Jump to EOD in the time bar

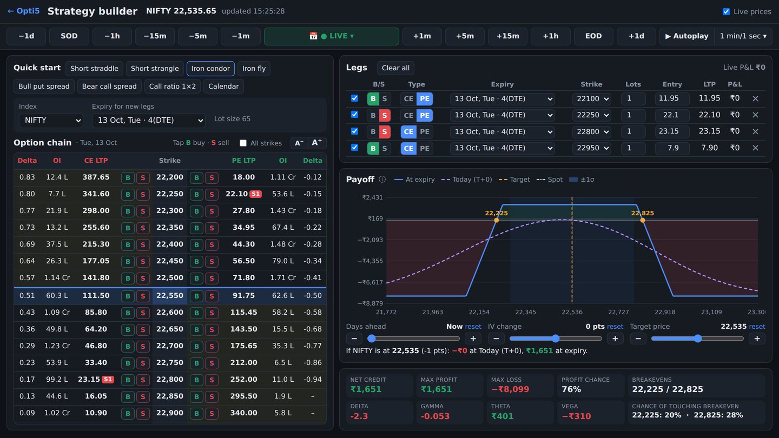coord(593,36)
